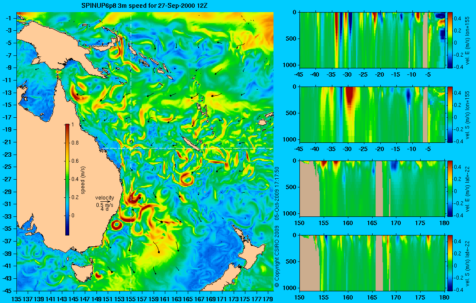
Task: Click the "speed (m/s)" colorbar label
Action: point(83,180)
